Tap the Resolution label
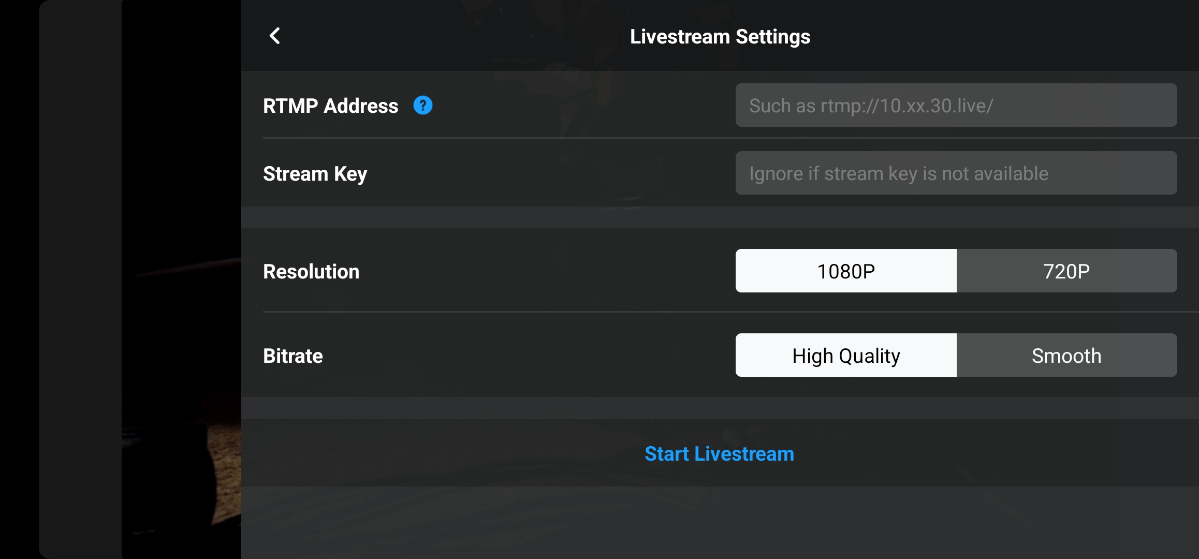1199x559 pixels. [311, 271]
